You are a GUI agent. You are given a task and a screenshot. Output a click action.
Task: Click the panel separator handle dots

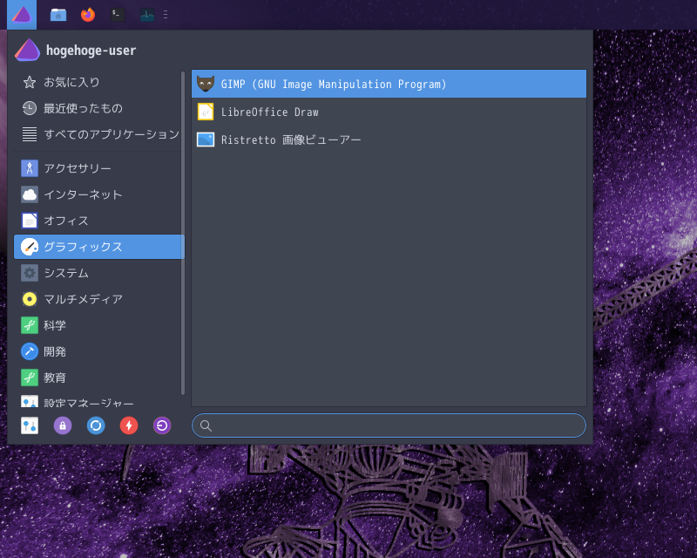(x=166, y=15)
